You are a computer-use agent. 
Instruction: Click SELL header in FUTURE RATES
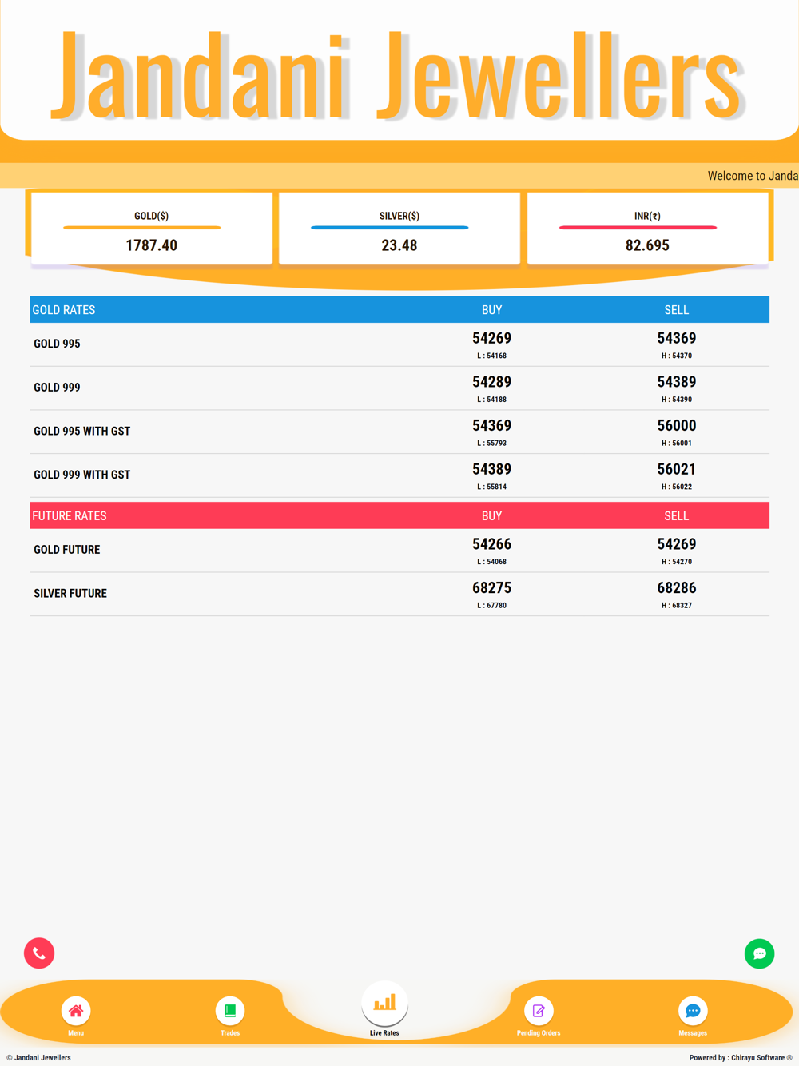(x=677, y=516)
